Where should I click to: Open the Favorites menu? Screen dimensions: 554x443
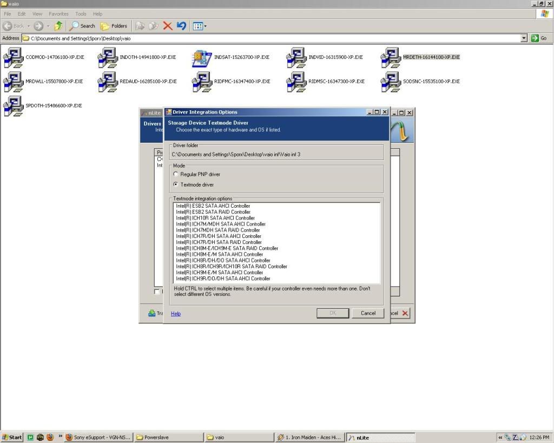[x=58, y=14]
